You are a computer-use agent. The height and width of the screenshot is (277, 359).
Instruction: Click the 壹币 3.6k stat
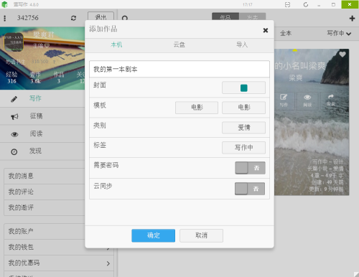pyautogui.click(x=35, y=78)
